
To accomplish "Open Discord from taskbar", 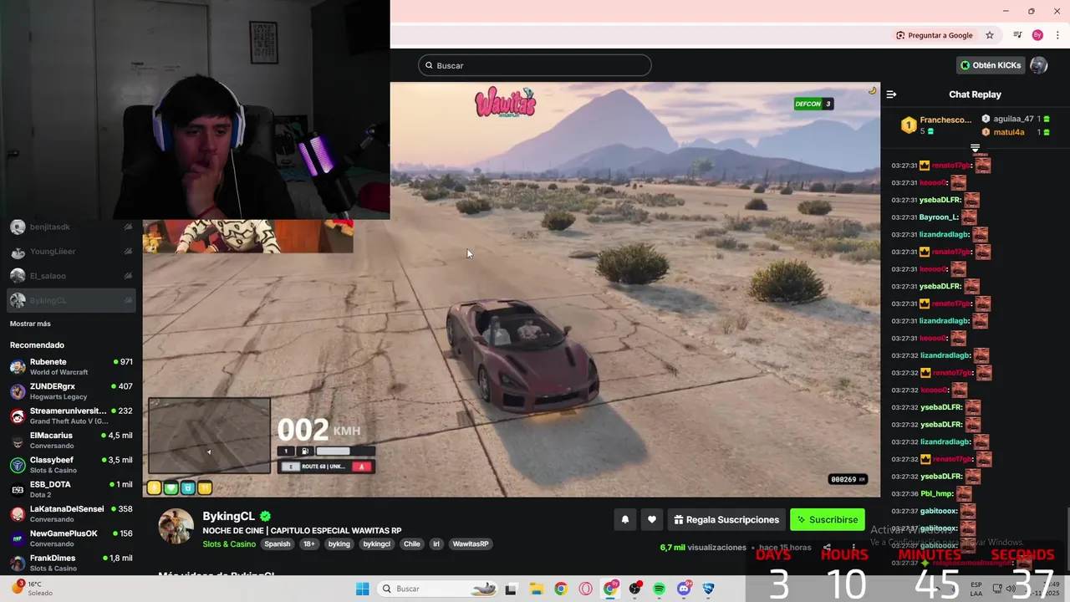I will point(685,589).
